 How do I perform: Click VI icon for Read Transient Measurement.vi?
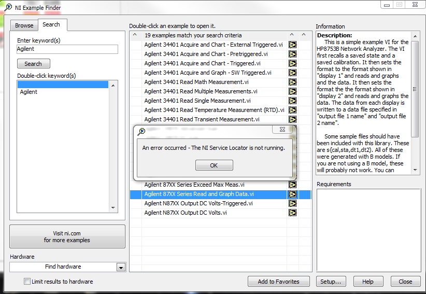[x=293, y=119]
